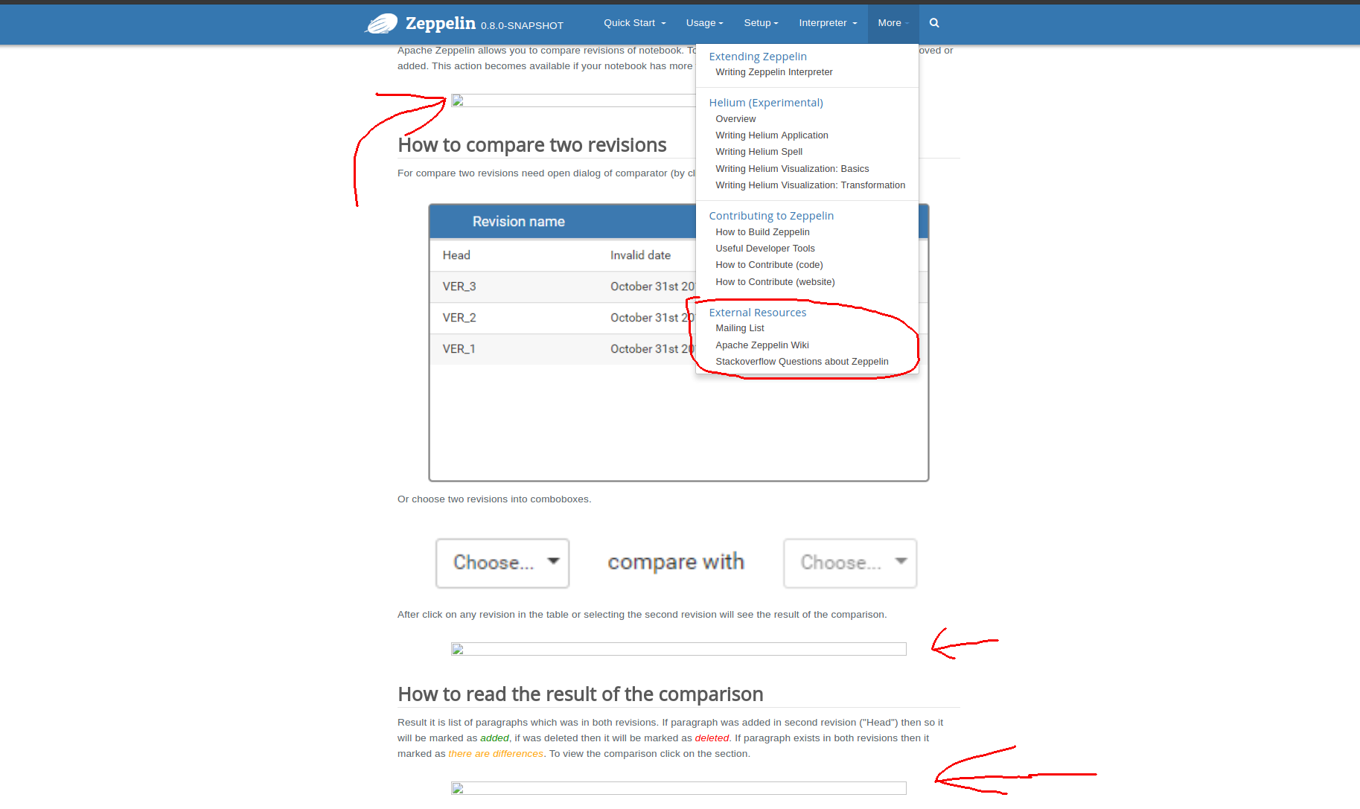Open Helium Overview menu entry
The image size is (1360, 809).
coord(735,119)
